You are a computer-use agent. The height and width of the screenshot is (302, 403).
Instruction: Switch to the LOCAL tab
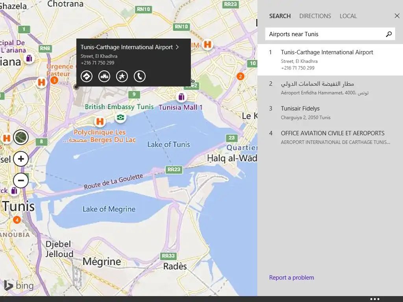coord(348,16)
